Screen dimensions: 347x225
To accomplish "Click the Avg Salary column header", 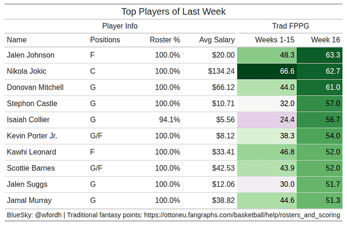I will (x=216, y=40).
